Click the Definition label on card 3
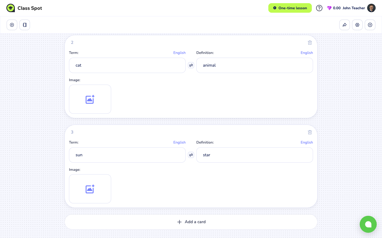This screenshot has height=238, width=382. 205,142
